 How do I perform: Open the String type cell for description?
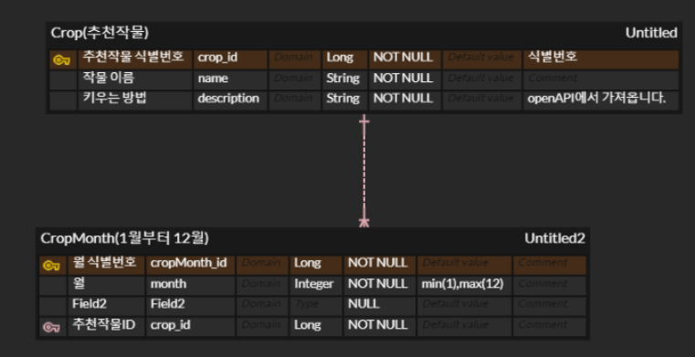345,100
